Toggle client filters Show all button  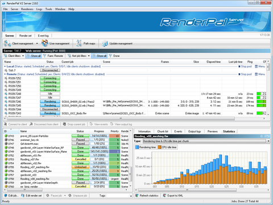[x=34, y=56]
